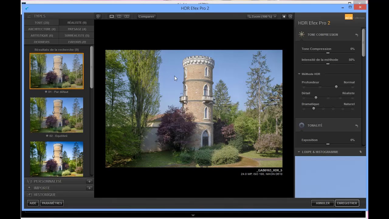
Task: Show the FAVORIS (0) presets
Action: pyautogui.click(x=77, y=42)
